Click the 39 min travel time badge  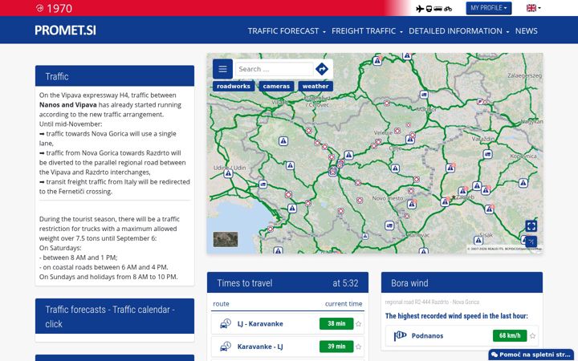tap(336, 347)
